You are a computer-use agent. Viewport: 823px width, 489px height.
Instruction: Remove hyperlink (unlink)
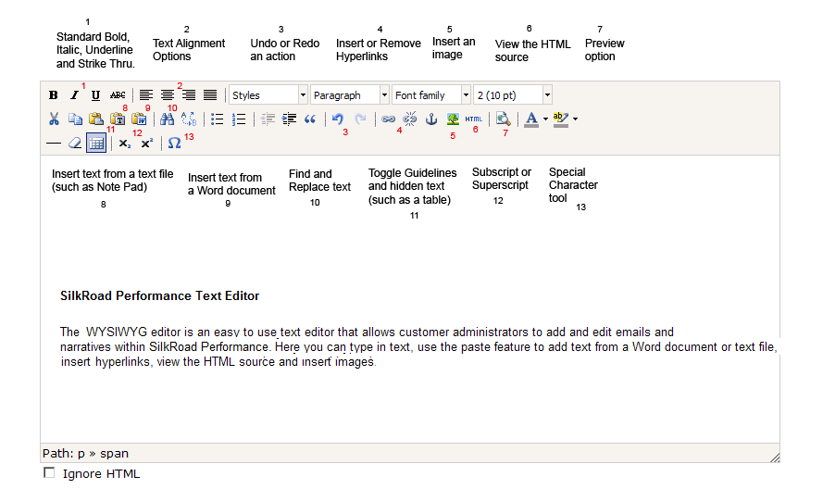point(410,119)
